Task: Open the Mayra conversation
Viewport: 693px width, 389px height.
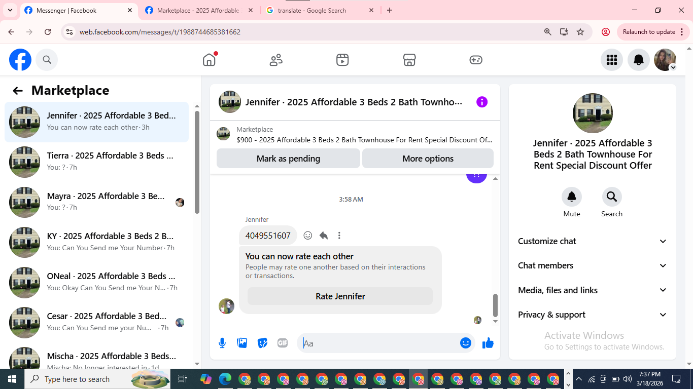Action: pos(96,202)
